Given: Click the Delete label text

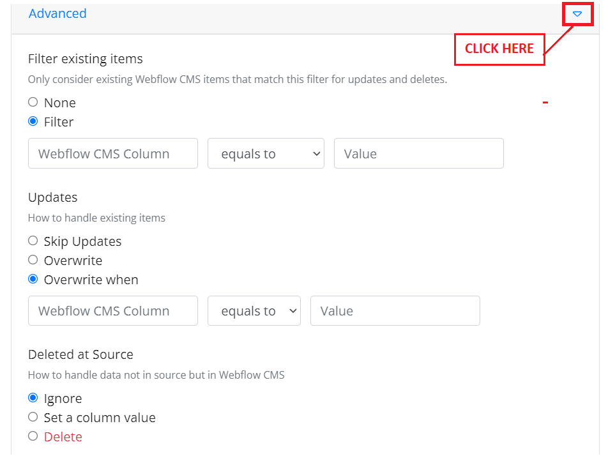Looking at the screenshot, I should point(63,437).
